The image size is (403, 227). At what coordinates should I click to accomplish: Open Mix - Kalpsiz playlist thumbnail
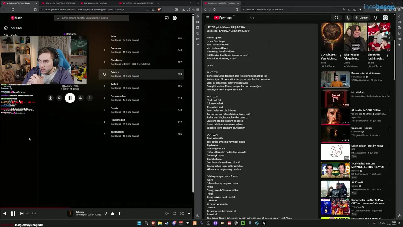[x=335, y=99]
